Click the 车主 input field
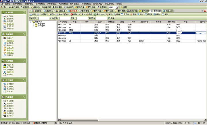207x125 pixels. pyautogui.click(x=82, y=18)
